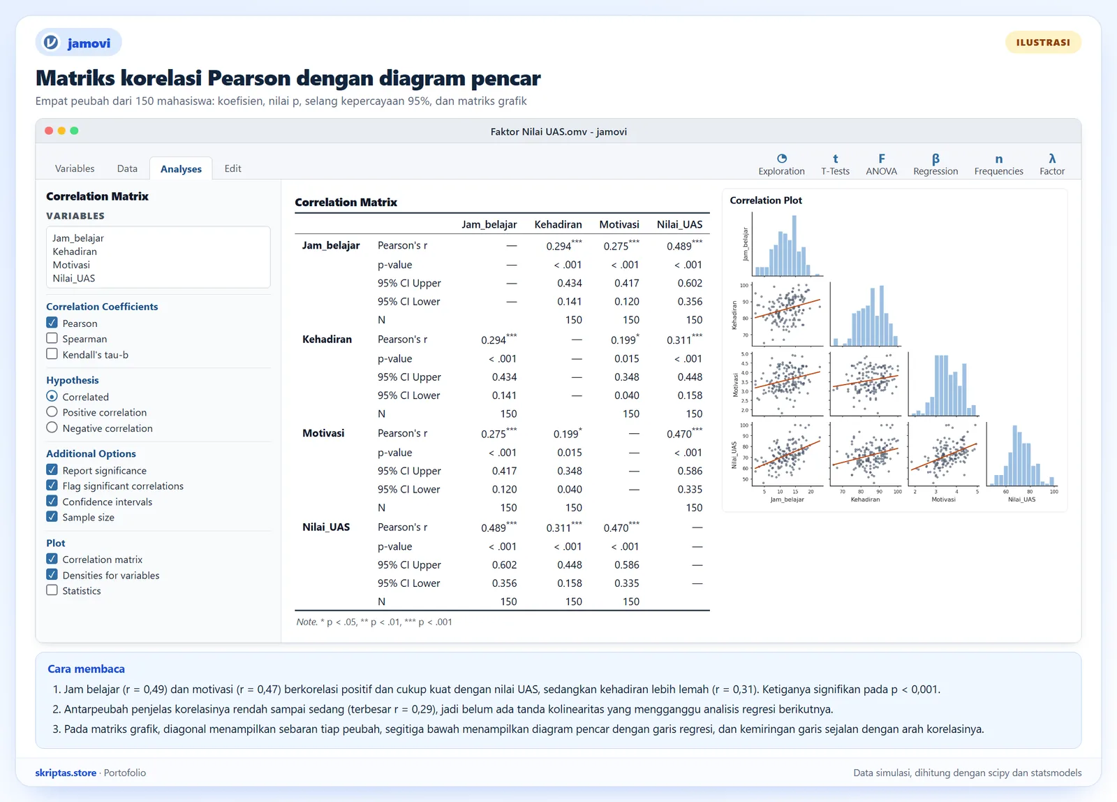The image size is (1117, 802).
Task: Toggle Flag significant correlations checkbox
Action: coord(52,486)
